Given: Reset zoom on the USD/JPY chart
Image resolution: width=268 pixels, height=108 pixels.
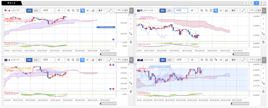Looking at the screenshot, I should point(78,10).
